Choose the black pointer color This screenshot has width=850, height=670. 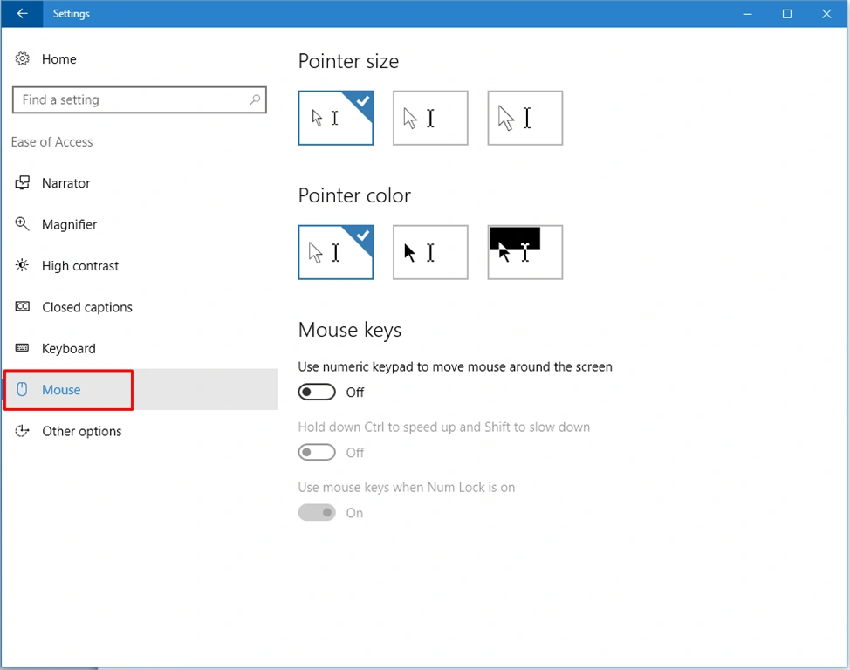tap(430, 252)
